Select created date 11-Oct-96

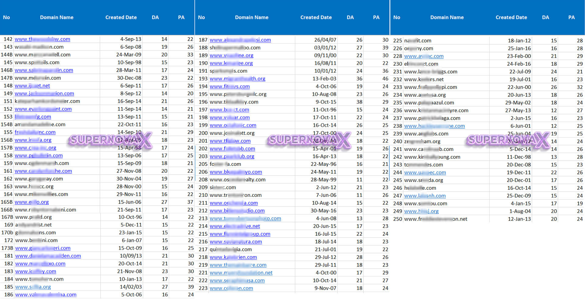click(x=324, y=110)
